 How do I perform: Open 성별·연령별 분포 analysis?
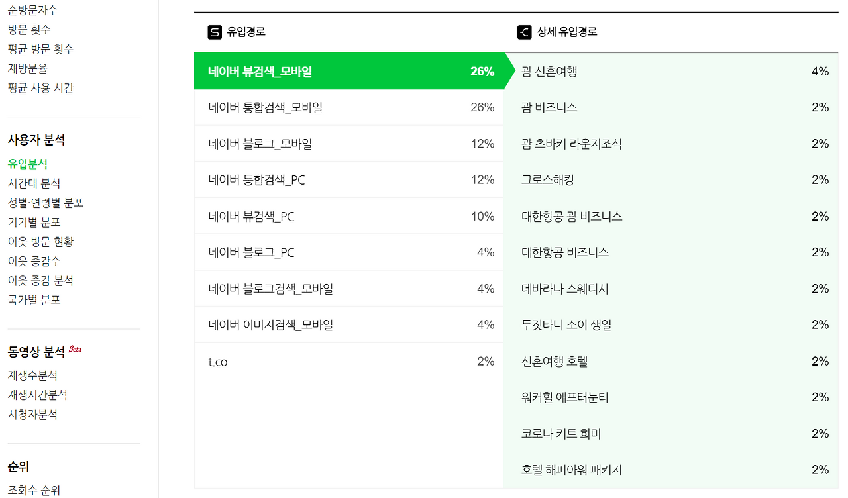[x=46, y=202]
